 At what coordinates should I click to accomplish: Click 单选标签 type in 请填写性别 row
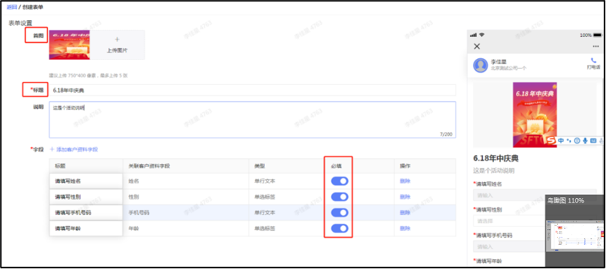[x=265, y=197]
